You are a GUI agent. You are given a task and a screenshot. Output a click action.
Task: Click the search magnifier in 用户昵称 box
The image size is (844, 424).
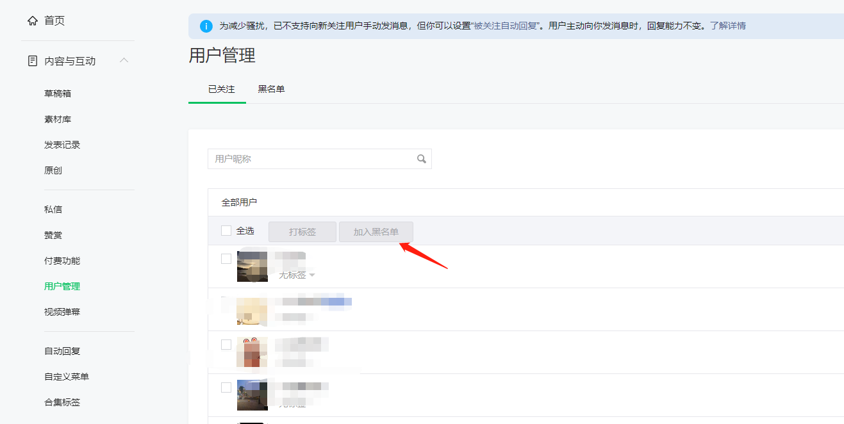422,159
